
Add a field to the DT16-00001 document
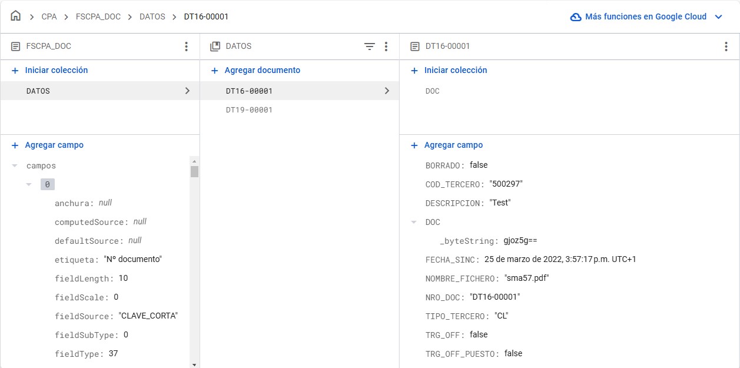[453, 145]
